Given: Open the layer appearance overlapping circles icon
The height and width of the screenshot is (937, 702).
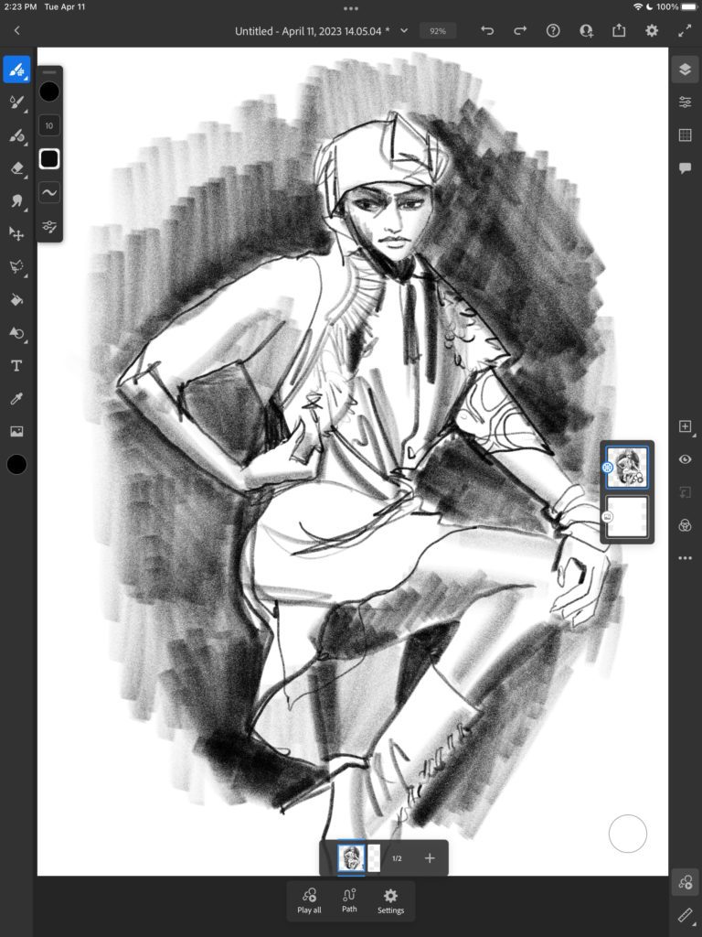Looking at the screenshot, I should click(x=685, y=524).
